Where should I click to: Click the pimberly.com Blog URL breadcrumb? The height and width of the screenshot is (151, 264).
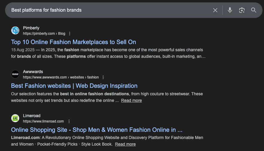click(x=44, y=34)
